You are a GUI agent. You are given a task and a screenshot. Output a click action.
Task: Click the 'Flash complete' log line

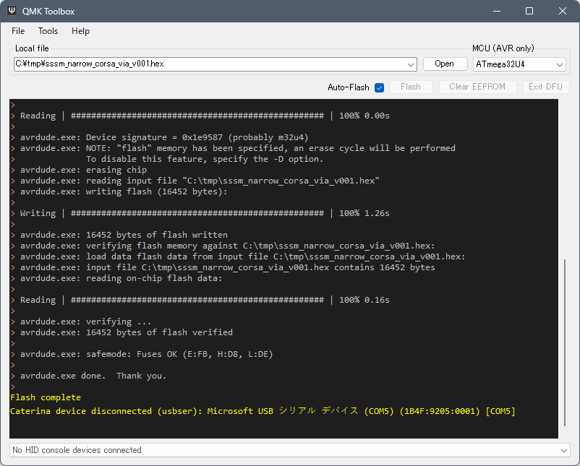tap(46, 397)
